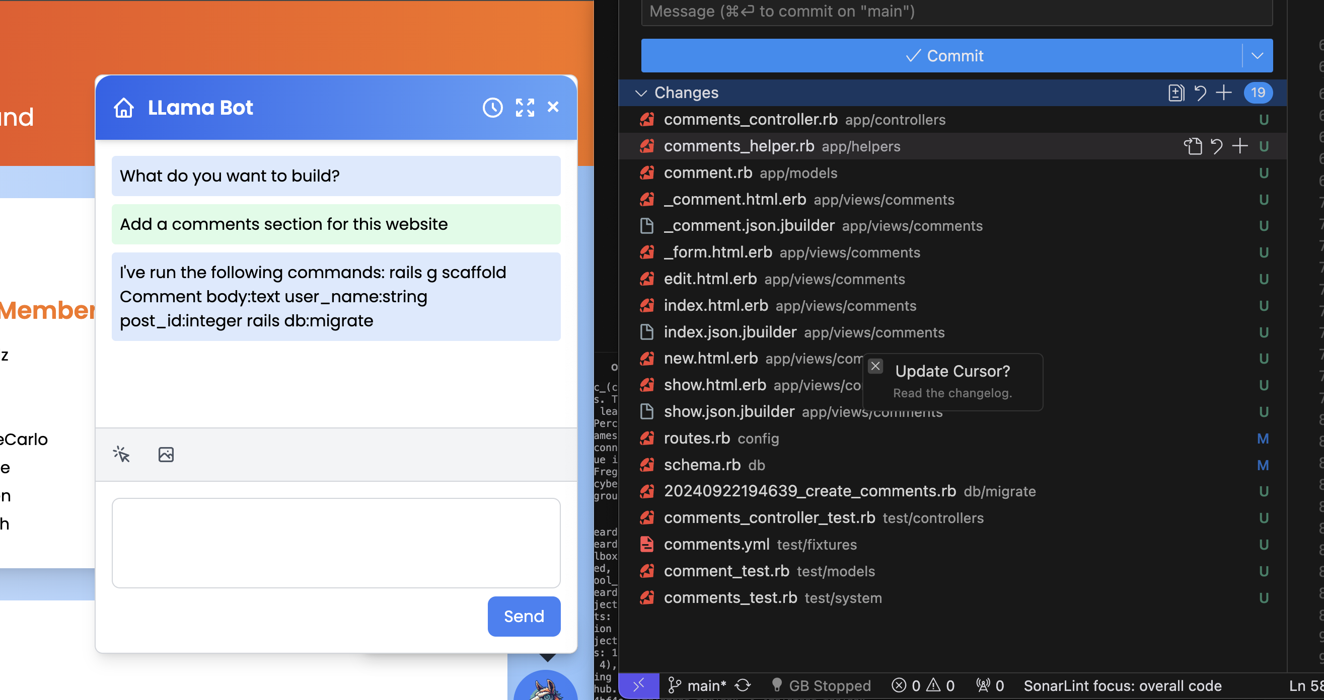Viewport: 1324px width, 700px height.
Task: Click the home icon in LLama Bot header
Action: [124, 108]
